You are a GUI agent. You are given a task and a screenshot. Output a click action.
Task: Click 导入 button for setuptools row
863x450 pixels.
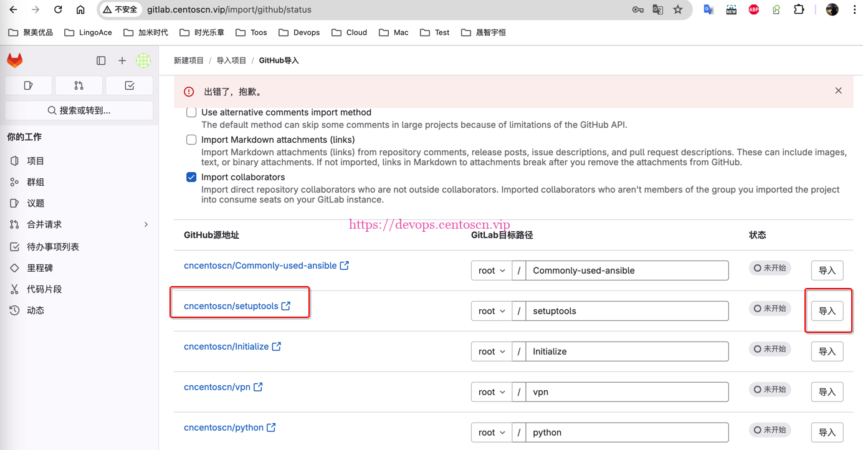(827, 311)
